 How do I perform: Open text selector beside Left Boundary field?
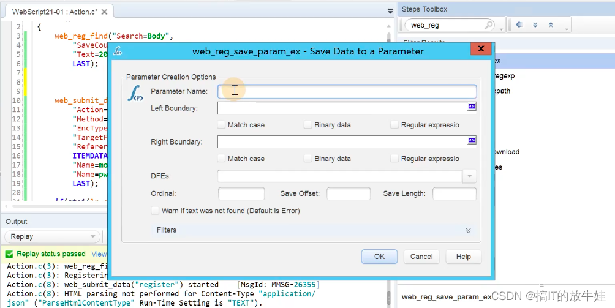472,107
